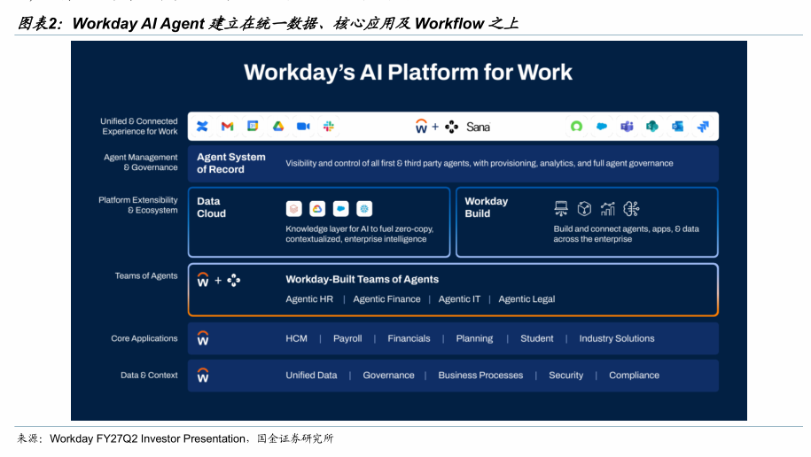Select 'Agentic HR' text
The image size is (811, 457).
[309, 298]
